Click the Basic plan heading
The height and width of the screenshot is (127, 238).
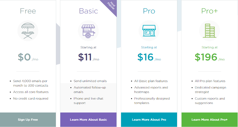point(89,11)
